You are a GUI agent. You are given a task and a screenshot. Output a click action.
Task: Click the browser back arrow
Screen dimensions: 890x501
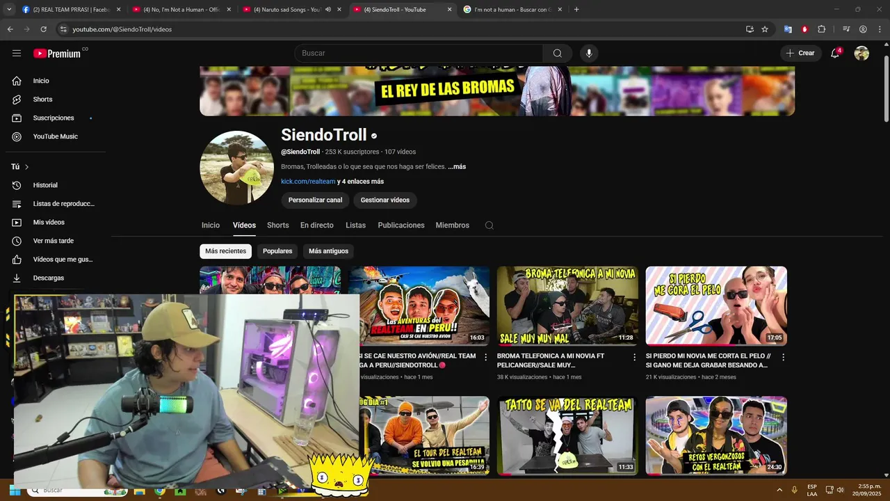[x=10, y=29]
